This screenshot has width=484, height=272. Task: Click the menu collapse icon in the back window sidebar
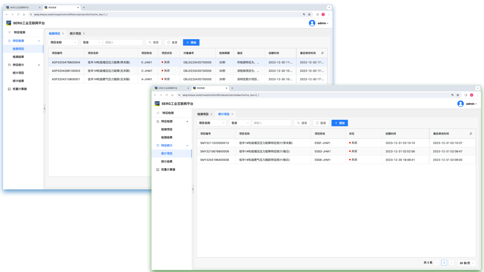point(10,32)
